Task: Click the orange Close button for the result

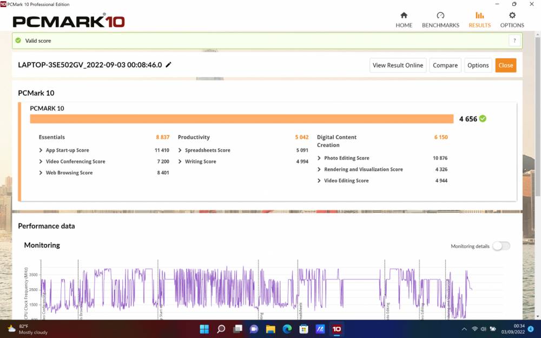Action: pyautogui.click(x=505, y=65)
